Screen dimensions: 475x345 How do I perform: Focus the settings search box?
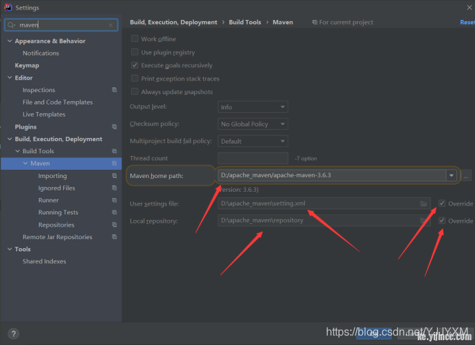[x=61, y=25]
